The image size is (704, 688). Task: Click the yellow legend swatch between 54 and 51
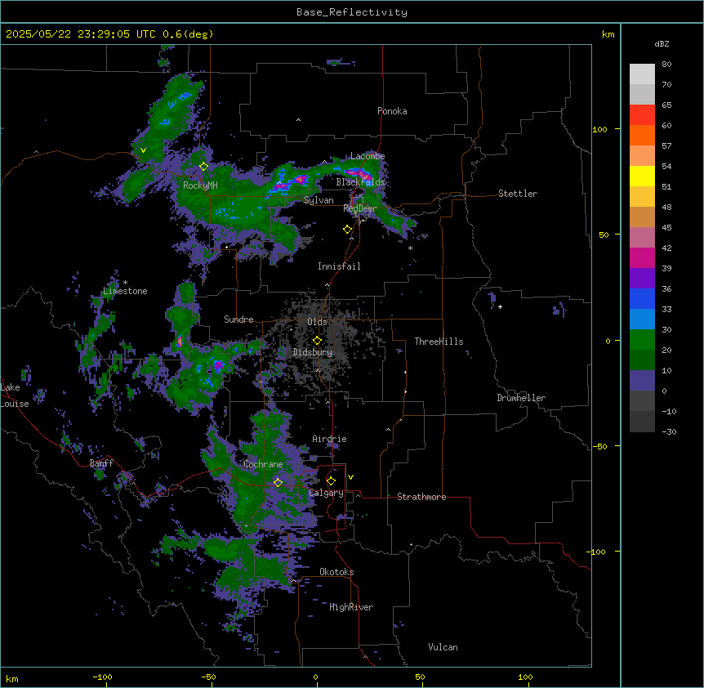[x=642, y=176]
